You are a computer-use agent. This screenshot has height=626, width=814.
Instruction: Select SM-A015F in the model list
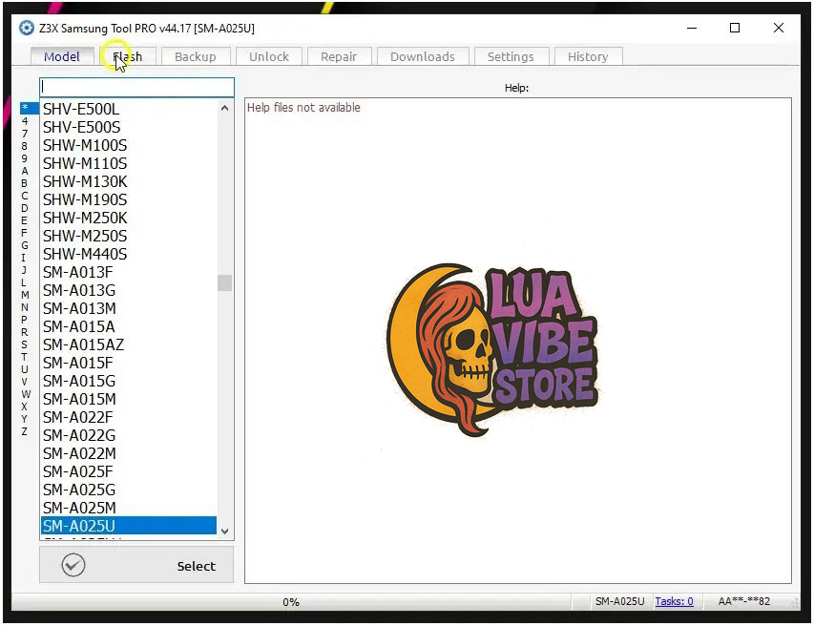[77, 363]
